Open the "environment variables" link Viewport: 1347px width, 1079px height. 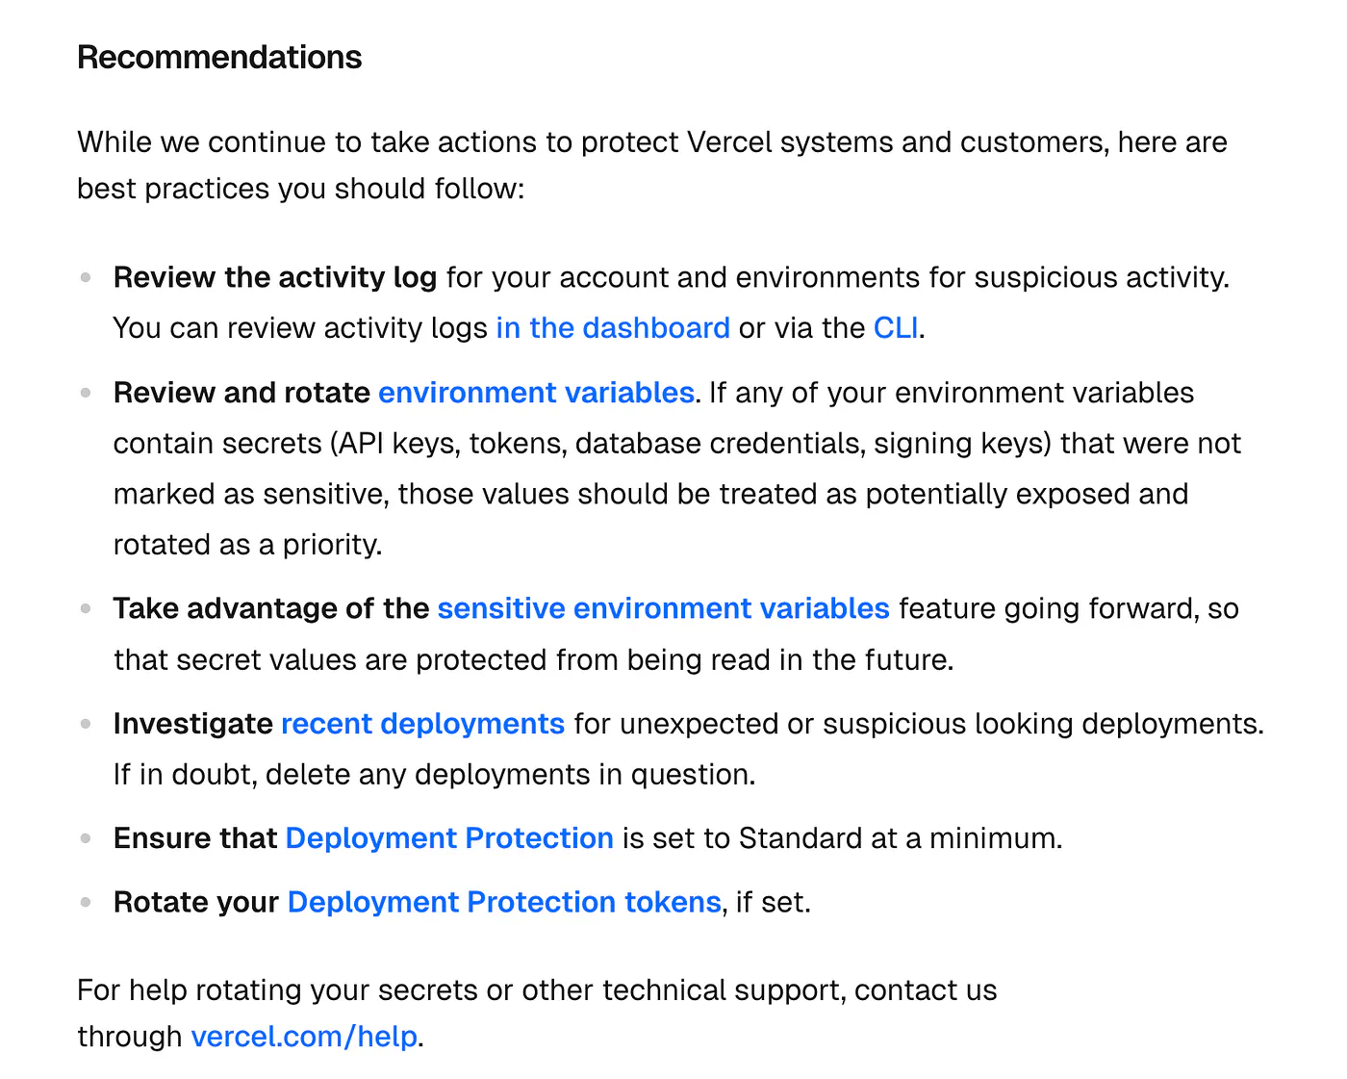(536, 393)
